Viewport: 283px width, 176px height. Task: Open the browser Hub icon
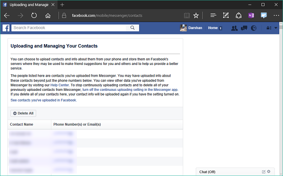point(213,16)
